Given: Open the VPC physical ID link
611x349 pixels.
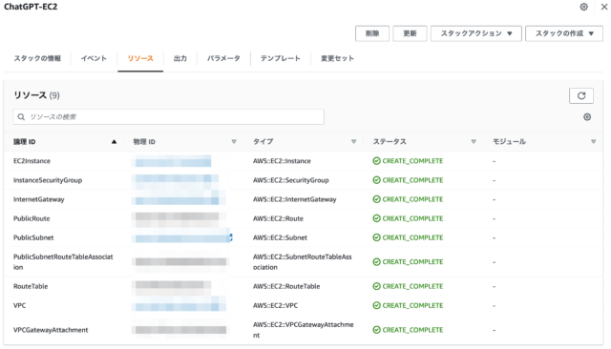Looking at the screenshot, I should click(x=179, y=305).
